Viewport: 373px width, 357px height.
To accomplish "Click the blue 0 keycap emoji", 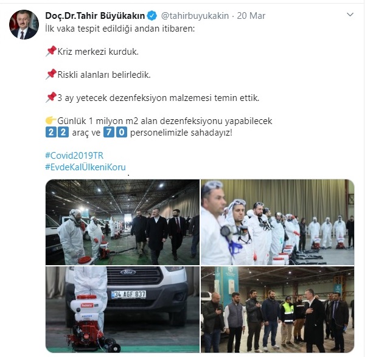I will (x=122, y=132).
